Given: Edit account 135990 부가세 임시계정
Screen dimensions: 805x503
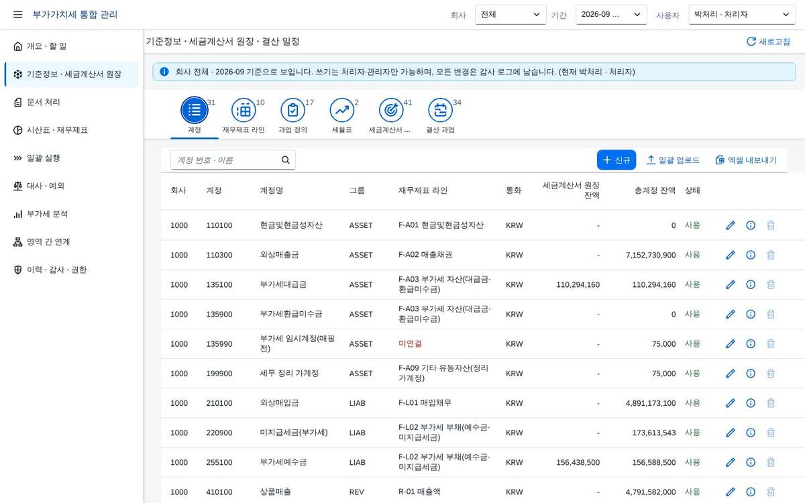Looking at the screenshot, I should click(731, 343).
